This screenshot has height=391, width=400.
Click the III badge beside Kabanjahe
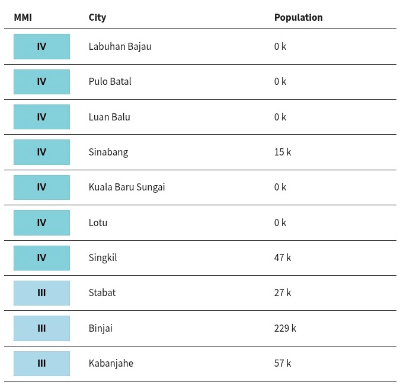pyautogui.click(x=42, y=364)
